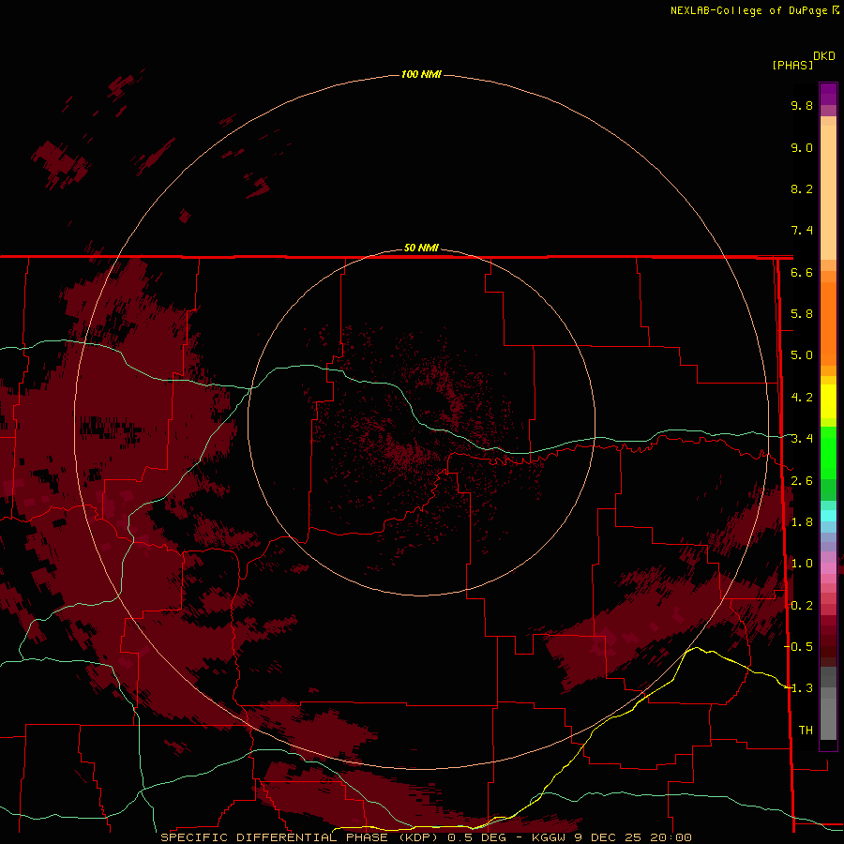Click the purple swatch at the colorbar's top

tap(828, 94)
